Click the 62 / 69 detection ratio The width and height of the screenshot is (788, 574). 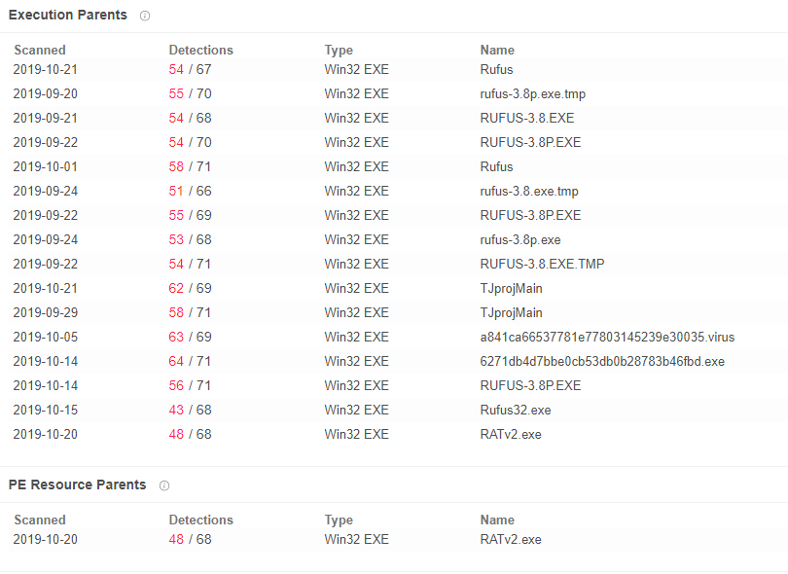(190, 289)
